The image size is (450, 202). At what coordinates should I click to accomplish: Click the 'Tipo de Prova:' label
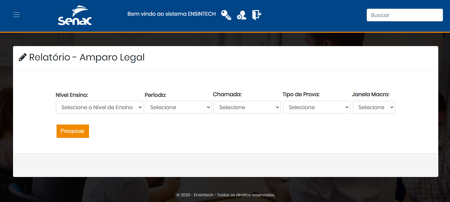click(x=301, y=94)
